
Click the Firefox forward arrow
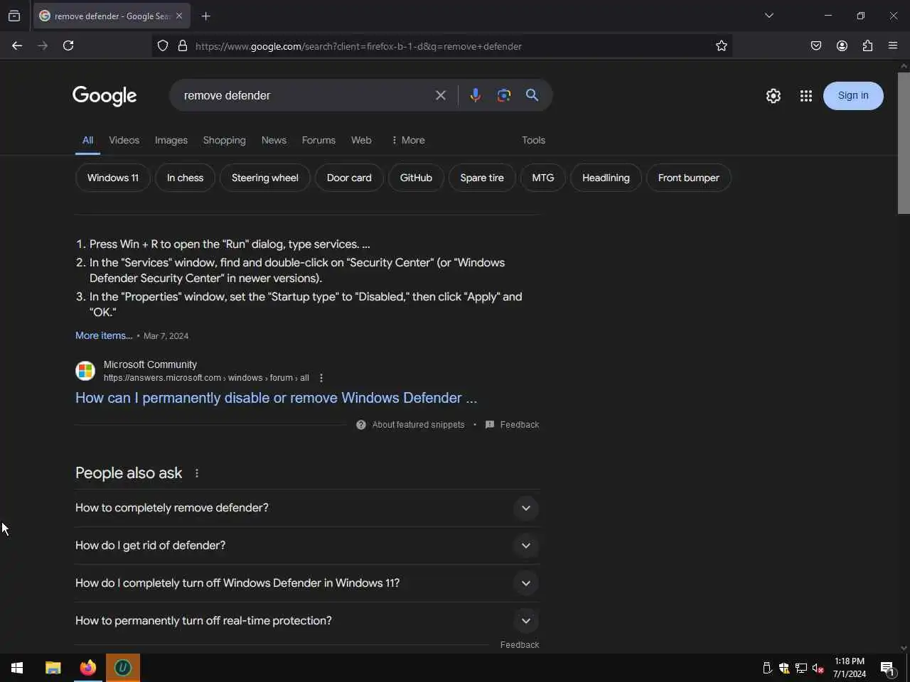(x=43, y=45)
